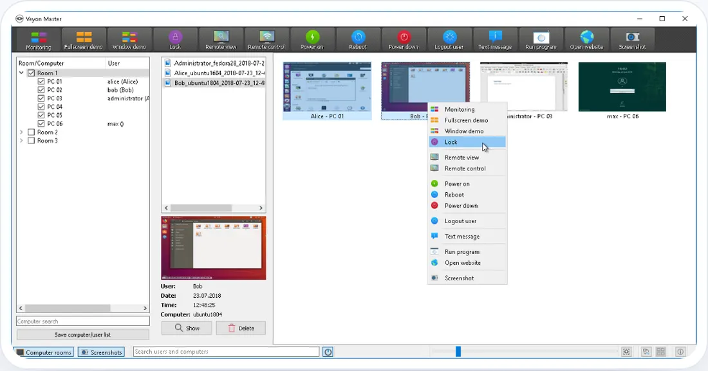This screenshot has width=708, height=371.
Task: Choose Text message in the context menu
Action: click(x=467, y=237)
